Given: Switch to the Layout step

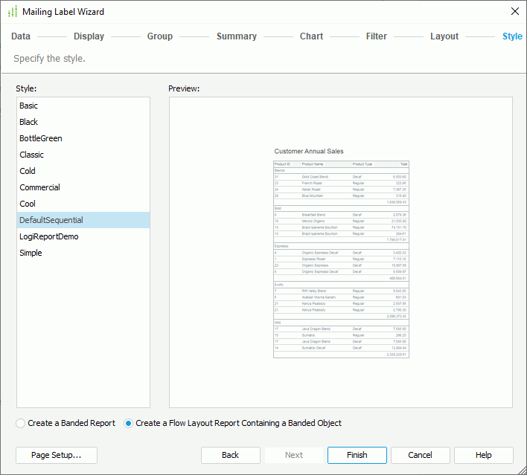Looking at the screenshot, I should pos(444,36).
